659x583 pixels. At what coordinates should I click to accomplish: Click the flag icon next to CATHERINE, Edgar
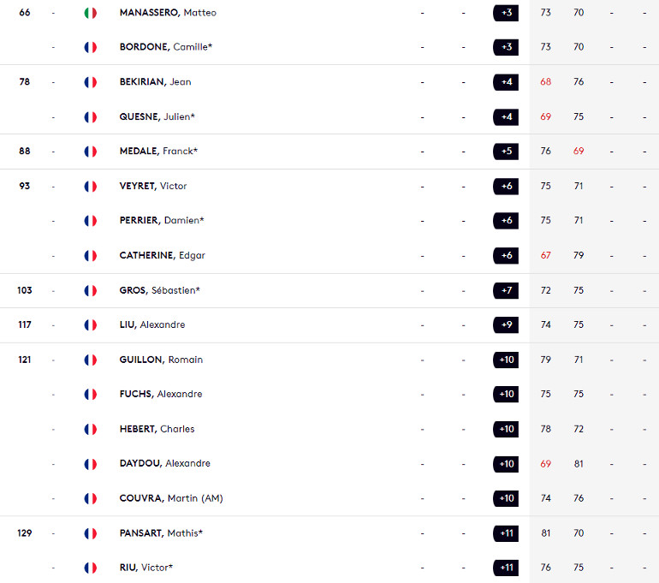pos(91,256)
